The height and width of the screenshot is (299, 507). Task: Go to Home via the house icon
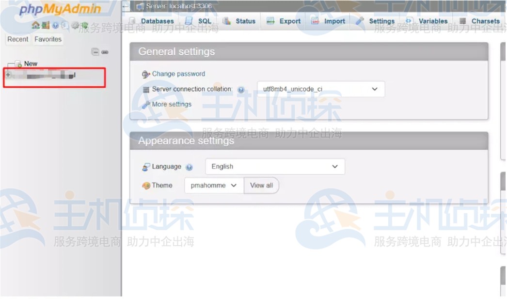(x=35, y=25)
